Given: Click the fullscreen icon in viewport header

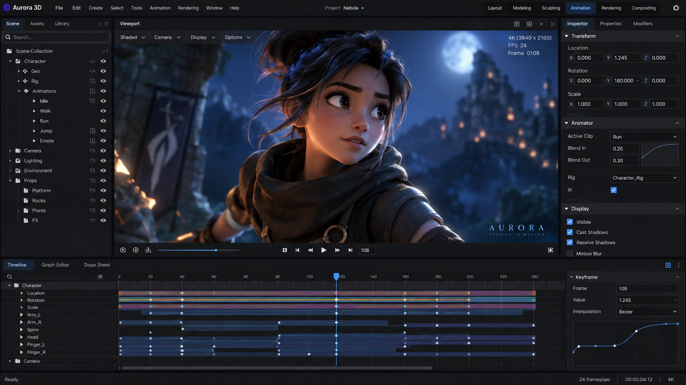Looking at the screenshot, I should (552, 24).
